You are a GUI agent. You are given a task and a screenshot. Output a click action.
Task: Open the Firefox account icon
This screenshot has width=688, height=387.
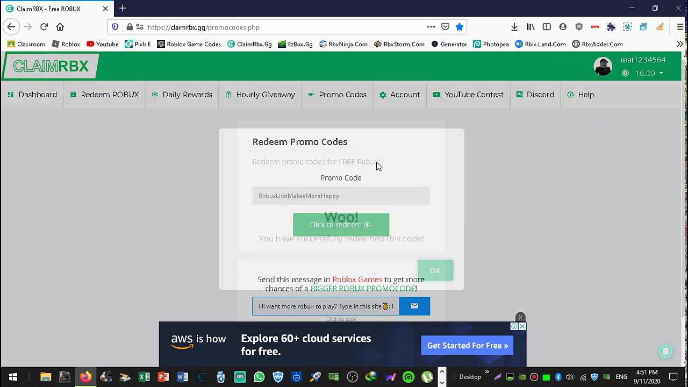tap(563, 27)
